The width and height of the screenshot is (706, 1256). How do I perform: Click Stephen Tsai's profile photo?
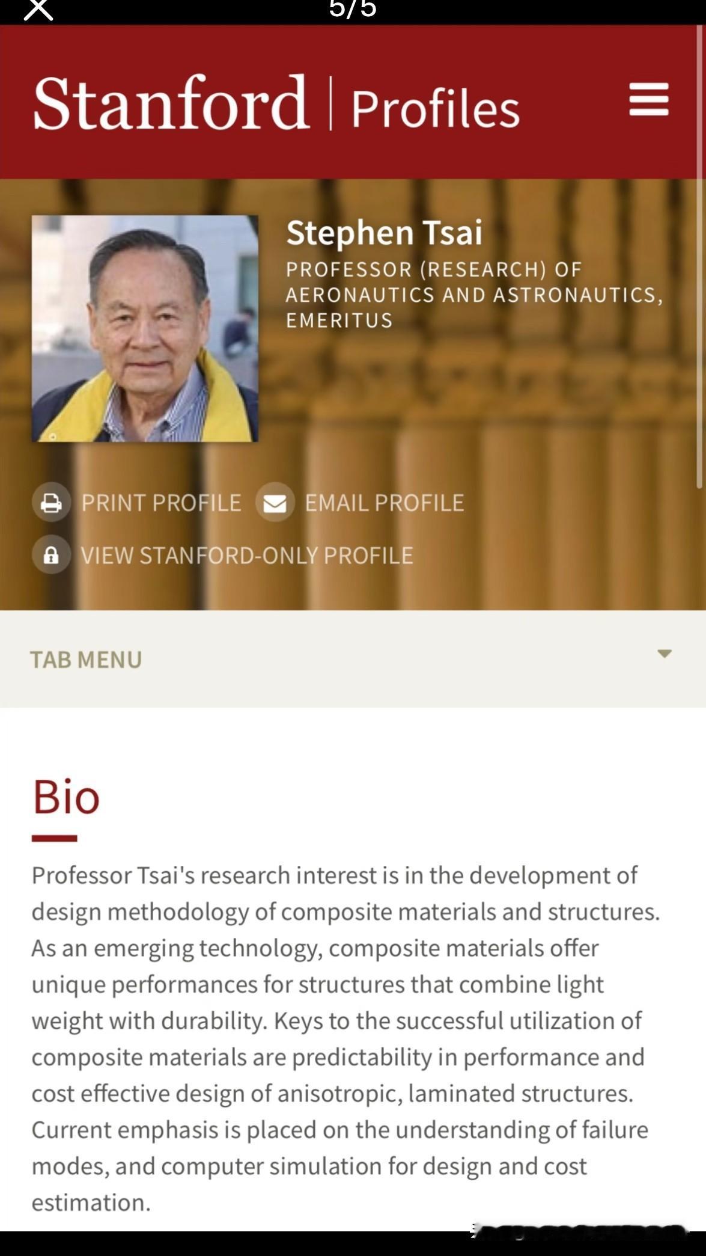[145, 328]
